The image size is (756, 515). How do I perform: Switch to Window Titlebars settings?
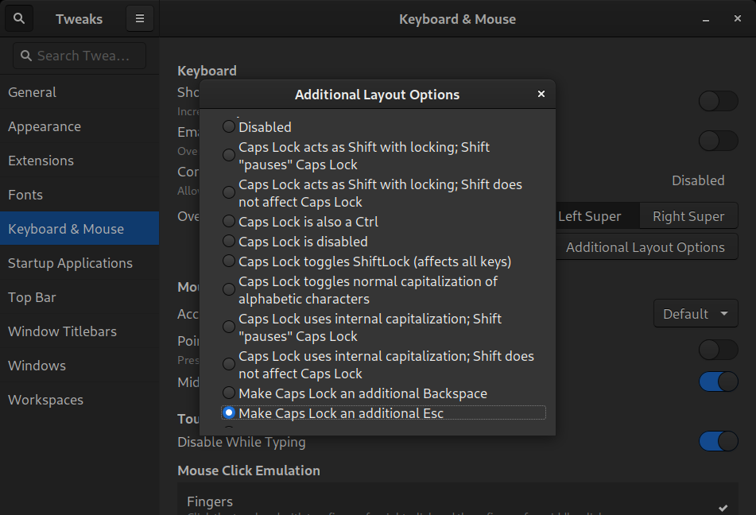click(62, 331)
